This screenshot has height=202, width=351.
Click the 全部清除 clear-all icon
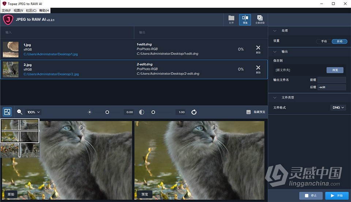[x=260, y=20]
